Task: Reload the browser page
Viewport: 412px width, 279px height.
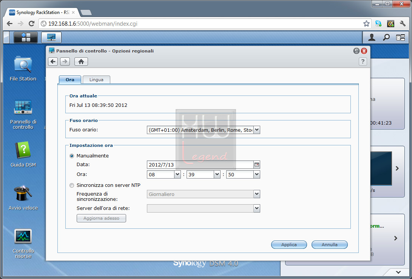Action: (31, 24)
